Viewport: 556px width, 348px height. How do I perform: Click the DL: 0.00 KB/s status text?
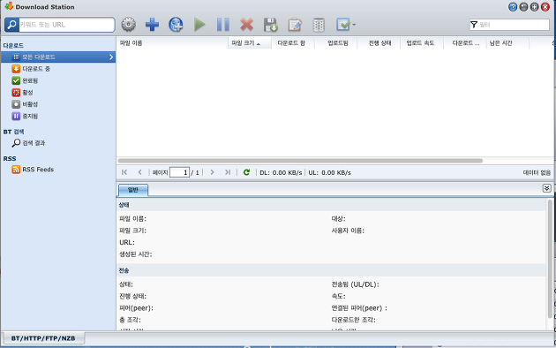(x=281, y=173)
